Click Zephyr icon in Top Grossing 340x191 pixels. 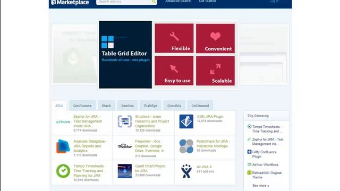click(x=249, y=139)
